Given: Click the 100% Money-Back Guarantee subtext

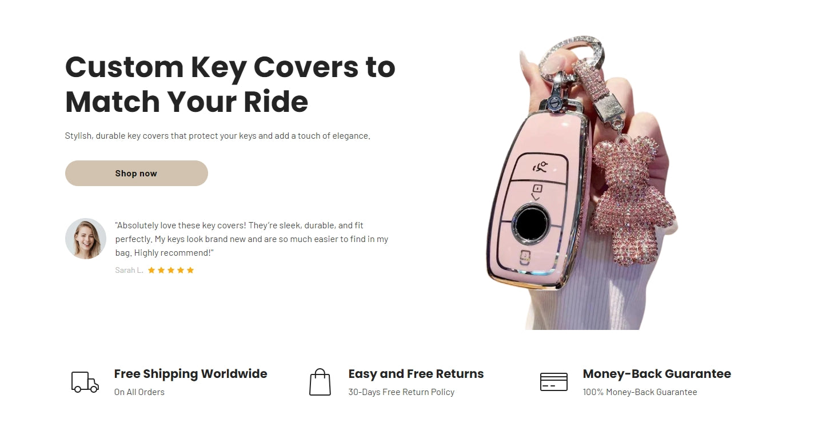Looking at the screenshot, I should (640, 392).
